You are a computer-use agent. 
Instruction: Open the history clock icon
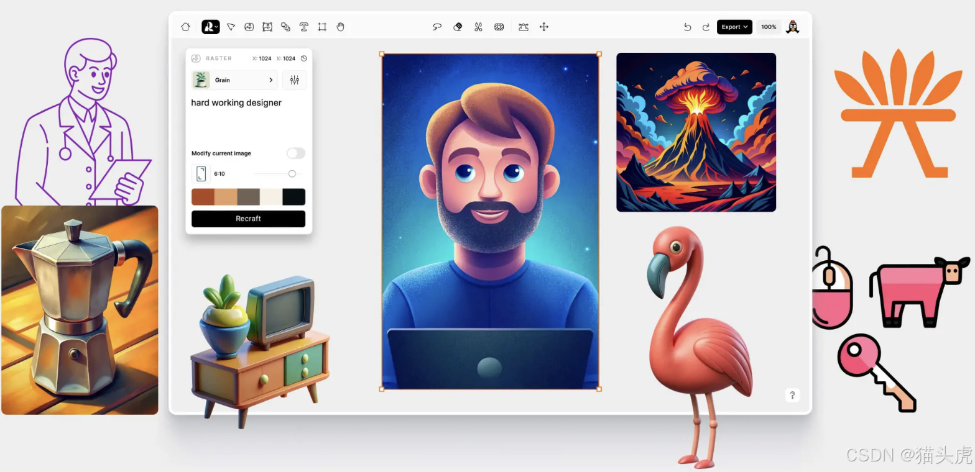(304, 58)
